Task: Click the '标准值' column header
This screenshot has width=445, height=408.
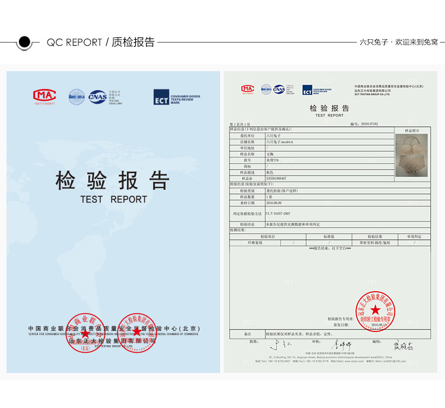Action: (x=329, y=237)
